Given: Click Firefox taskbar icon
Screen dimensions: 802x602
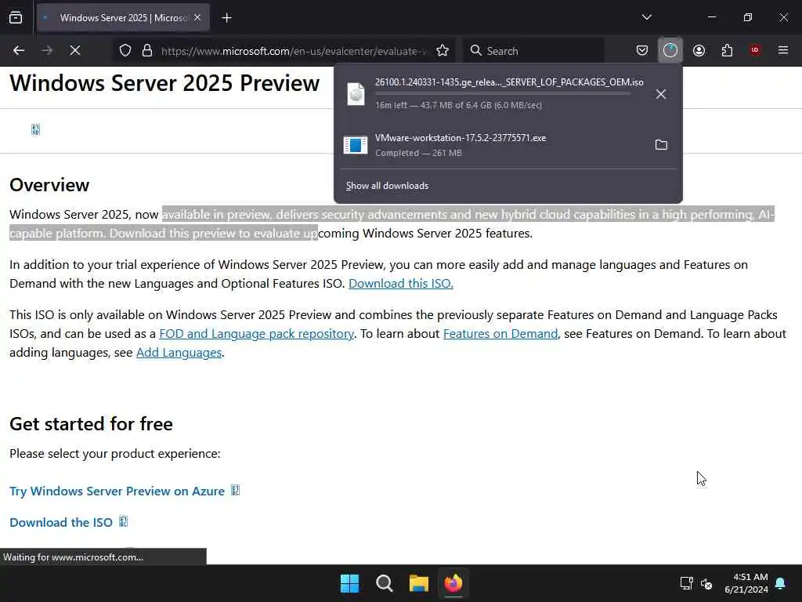Looking at the screenshot, I should pos(453,583).
